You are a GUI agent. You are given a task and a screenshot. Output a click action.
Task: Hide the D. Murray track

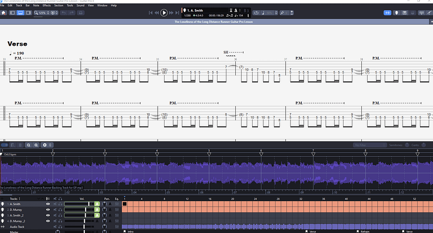pos(48,210)
